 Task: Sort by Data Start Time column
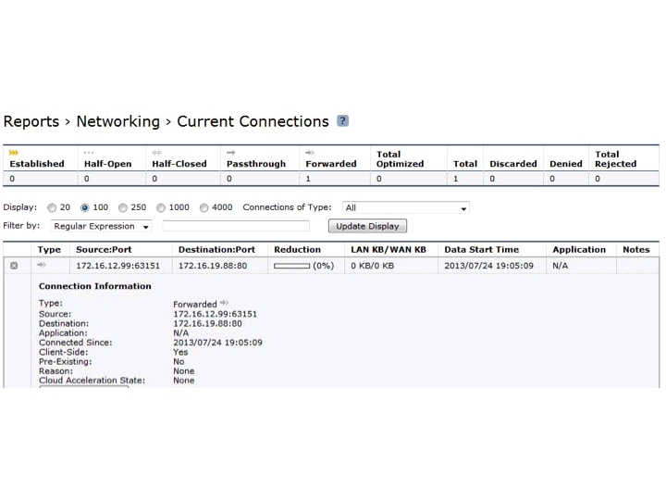[x=481, y=250]
